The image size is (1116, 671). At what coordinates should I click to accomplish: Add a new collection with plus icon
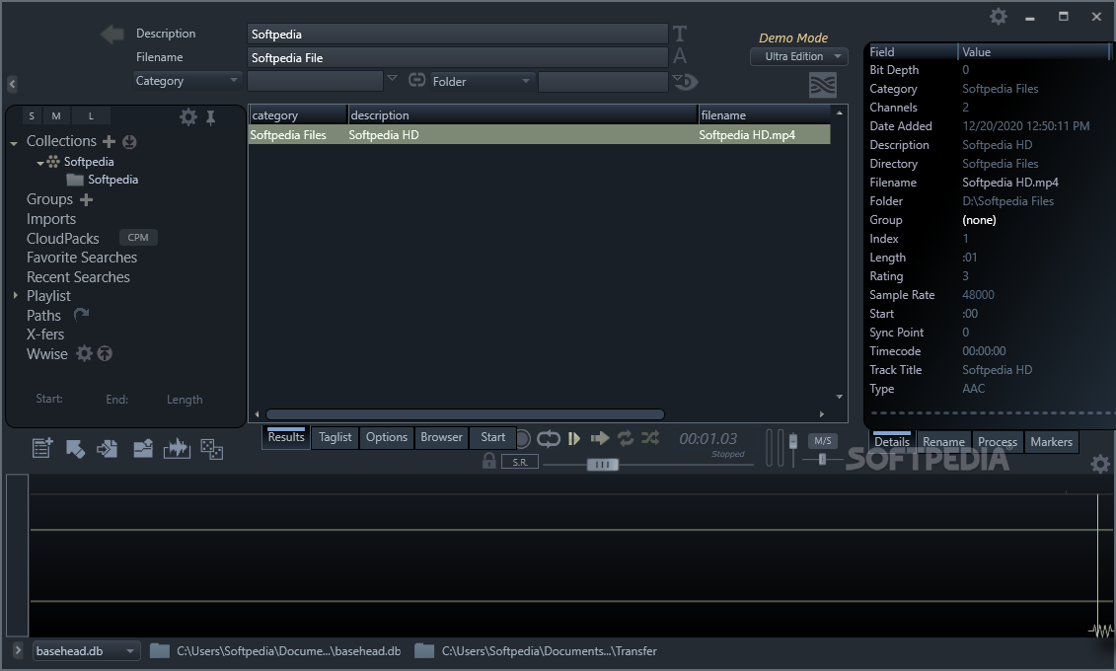pyautogui.click(x=109, y=141)
